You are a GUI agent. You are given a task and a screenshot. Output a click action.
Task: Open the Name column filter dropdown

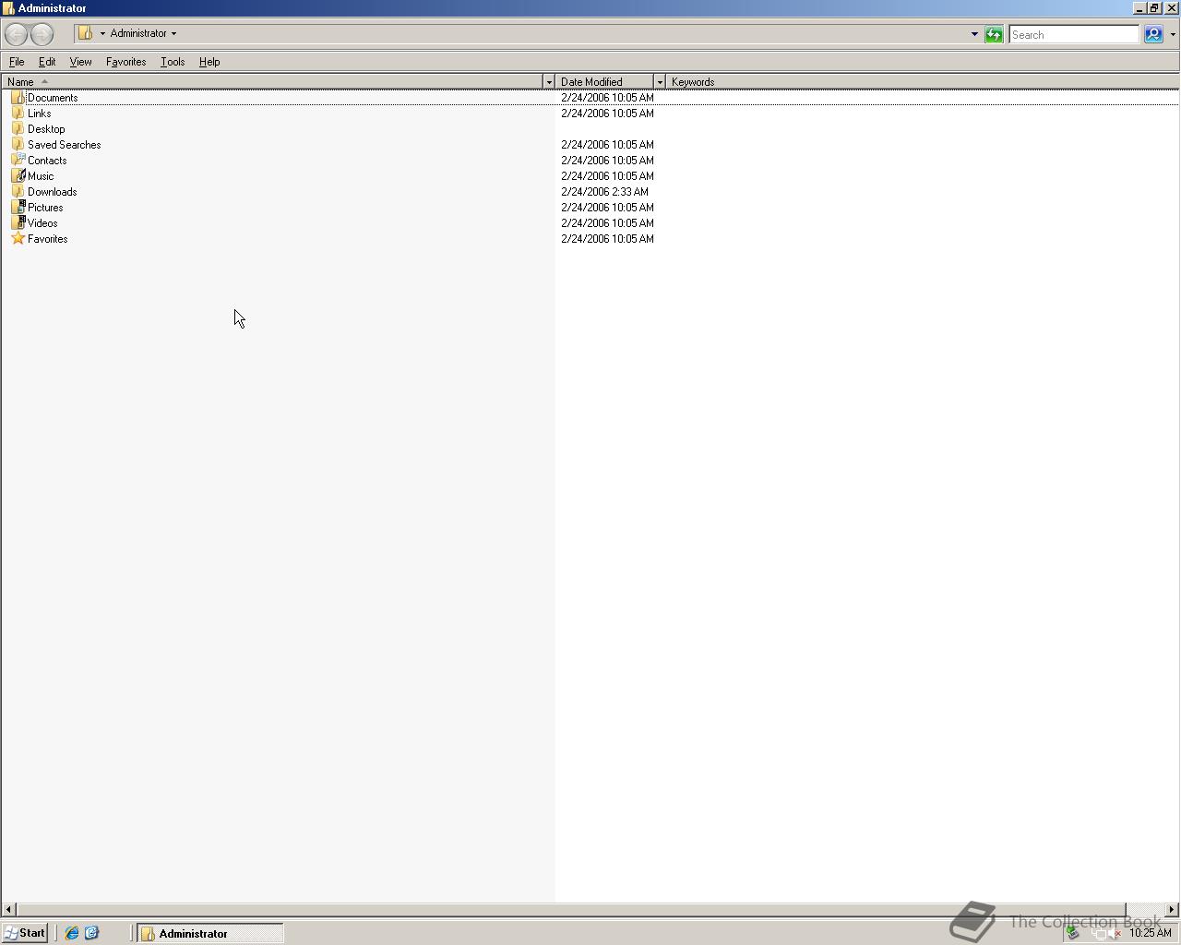tap(549, 82)
